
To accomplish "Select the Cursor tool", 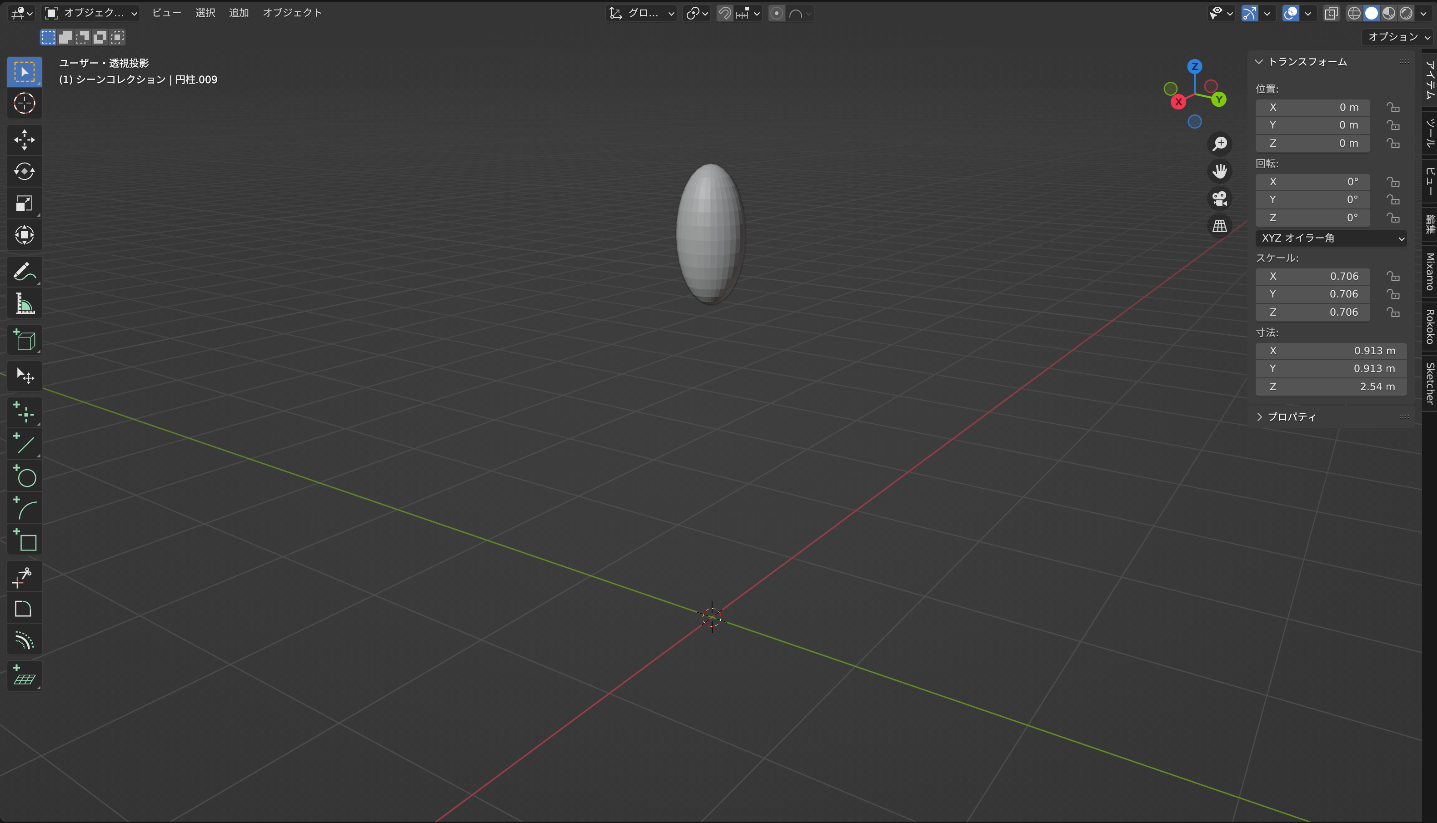I will point(25,104).
